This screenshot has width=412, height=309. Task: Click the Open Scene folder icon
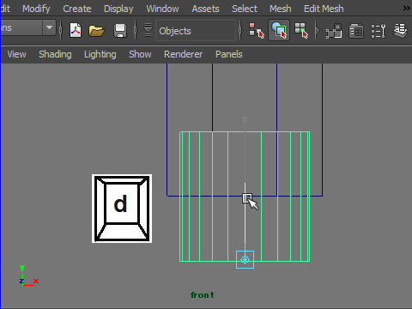[96, 31]
